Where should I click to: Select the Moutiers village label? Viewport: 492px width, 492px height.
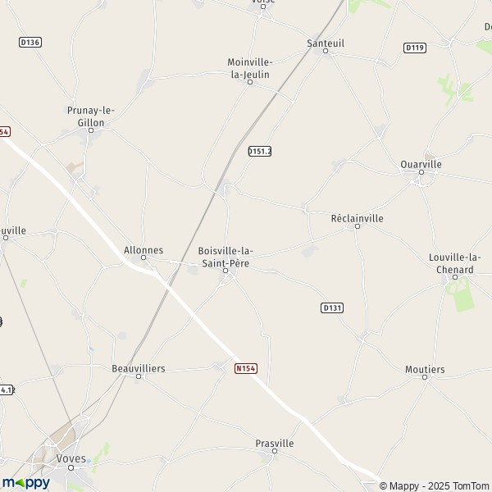click(x=425, y=369)
